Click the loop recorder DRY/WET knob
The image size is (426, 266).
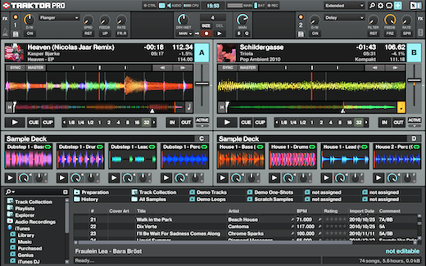pos(183,20)
